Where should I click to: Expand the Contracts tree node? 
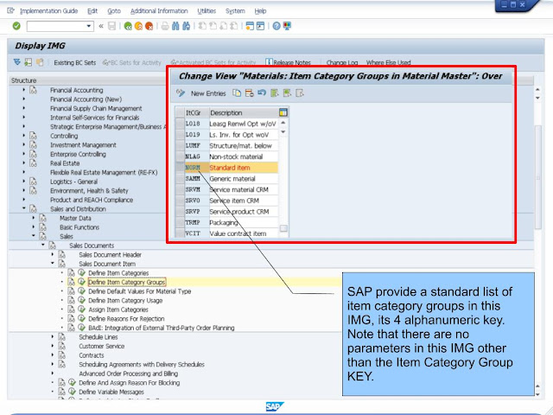click(x=52, y=355)
